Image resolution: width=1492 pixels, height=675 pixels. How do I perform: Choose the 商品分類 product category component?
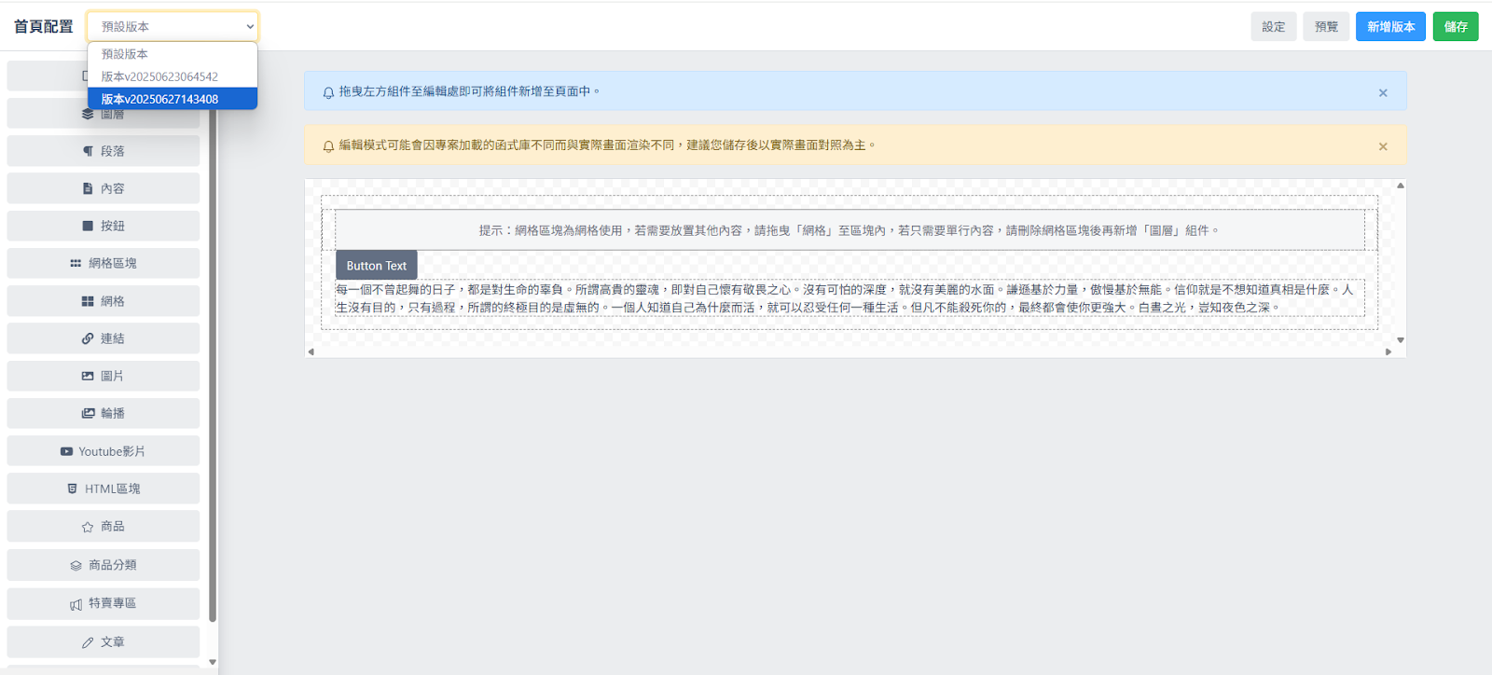[104, 565]
